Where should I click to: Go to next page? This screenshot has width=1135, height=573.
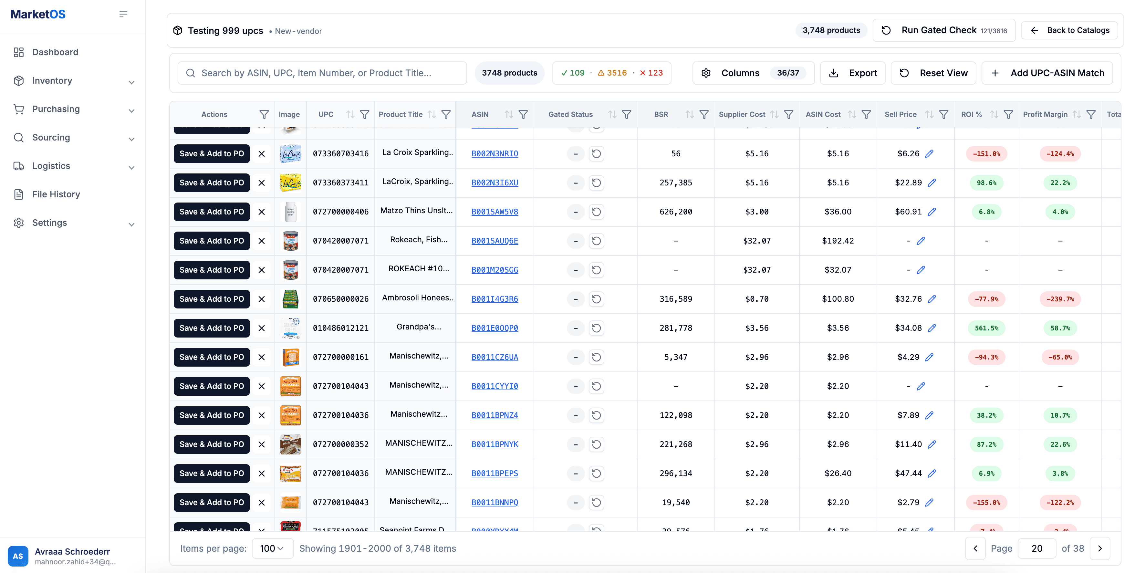[x=1100, y=549]
